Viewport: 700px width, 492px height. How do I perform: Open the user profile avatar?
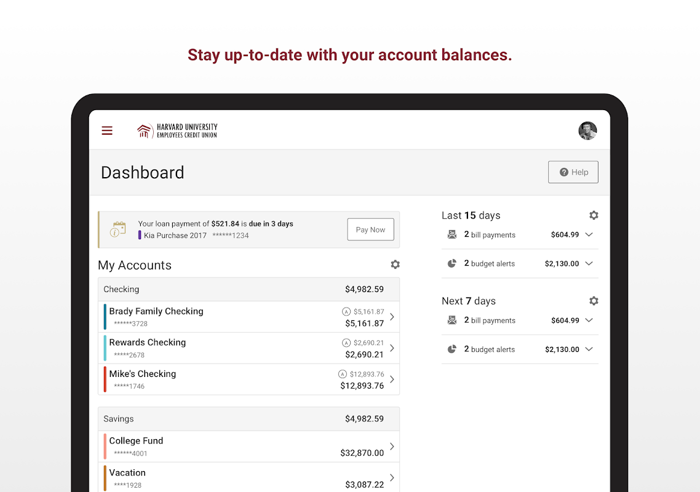point(587,131)
